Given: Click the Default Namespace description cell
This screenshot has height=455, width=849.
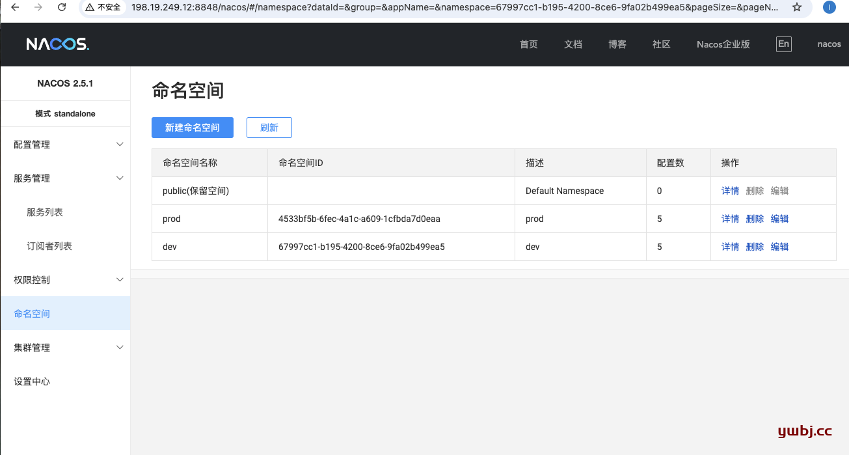Looking at the screenshot, I should [580, 191].
